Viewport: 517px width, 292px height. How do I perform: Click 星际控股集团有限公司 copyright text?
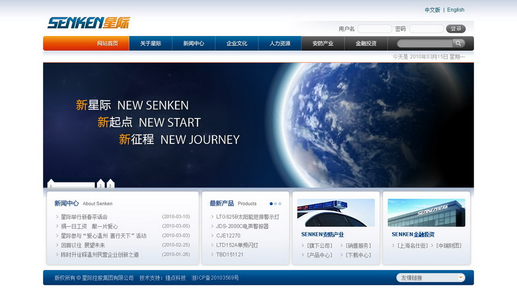tap(108, 278)
